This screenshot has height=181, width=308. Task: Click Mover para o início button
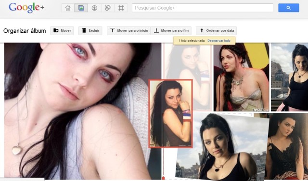click(128, 31)
